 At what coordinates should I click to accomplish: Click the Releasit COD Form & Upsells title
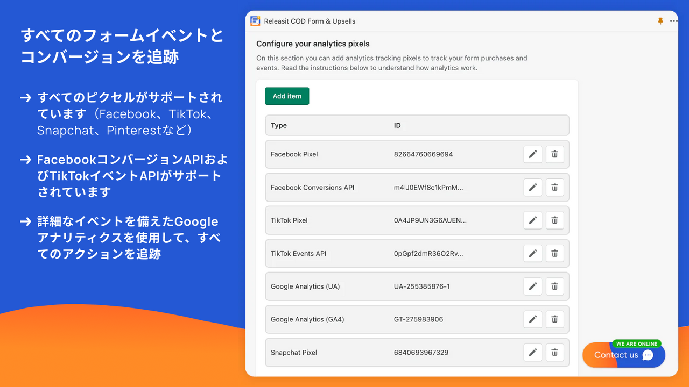click(x=310, y=21)
